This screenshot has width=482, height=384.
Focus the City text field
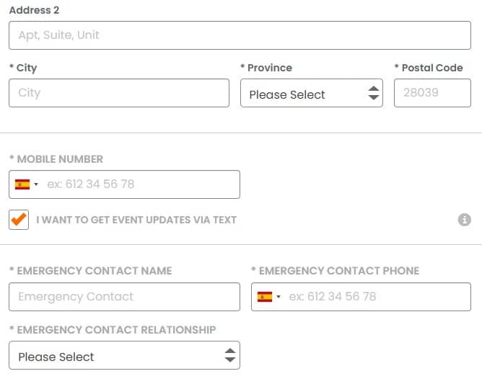(x=118, y=93)
